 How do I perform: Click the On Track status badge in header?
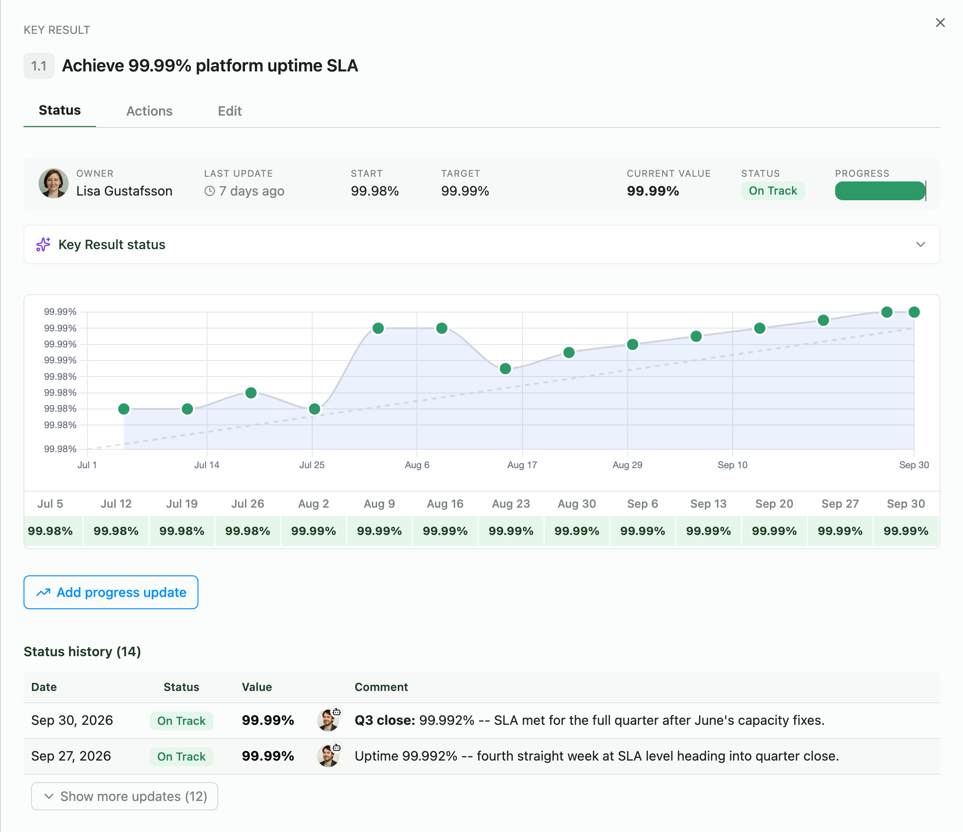773,191
